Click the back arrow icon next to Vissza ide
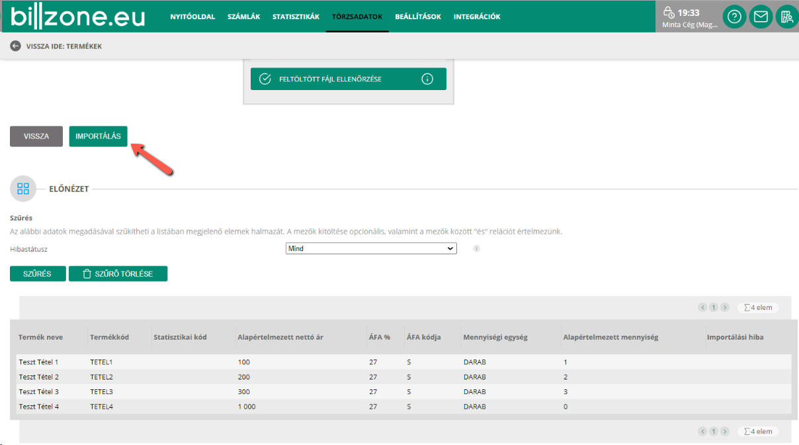The image size is (799, 445). pos(15,46)
